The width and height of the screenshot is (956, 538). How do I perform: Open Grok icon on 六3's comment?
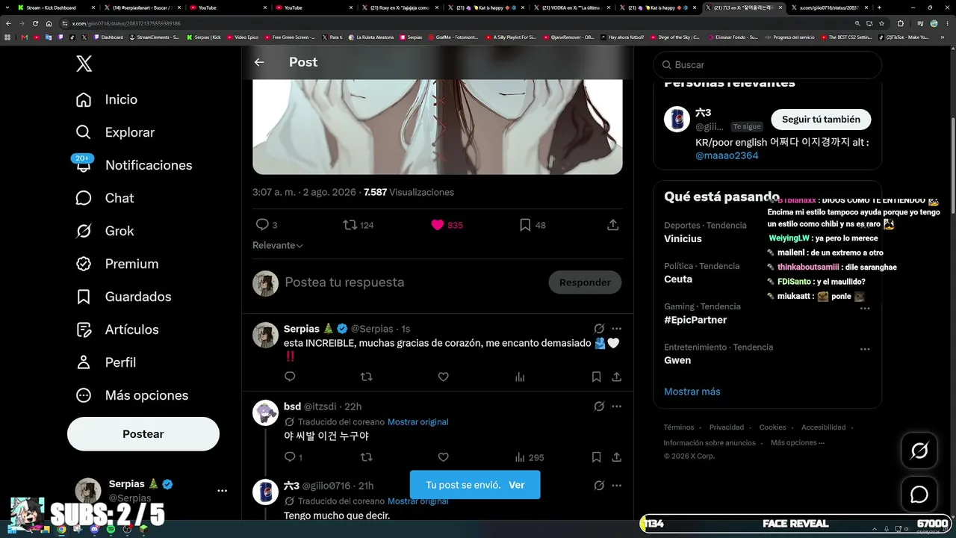click(x=599, y=486)
